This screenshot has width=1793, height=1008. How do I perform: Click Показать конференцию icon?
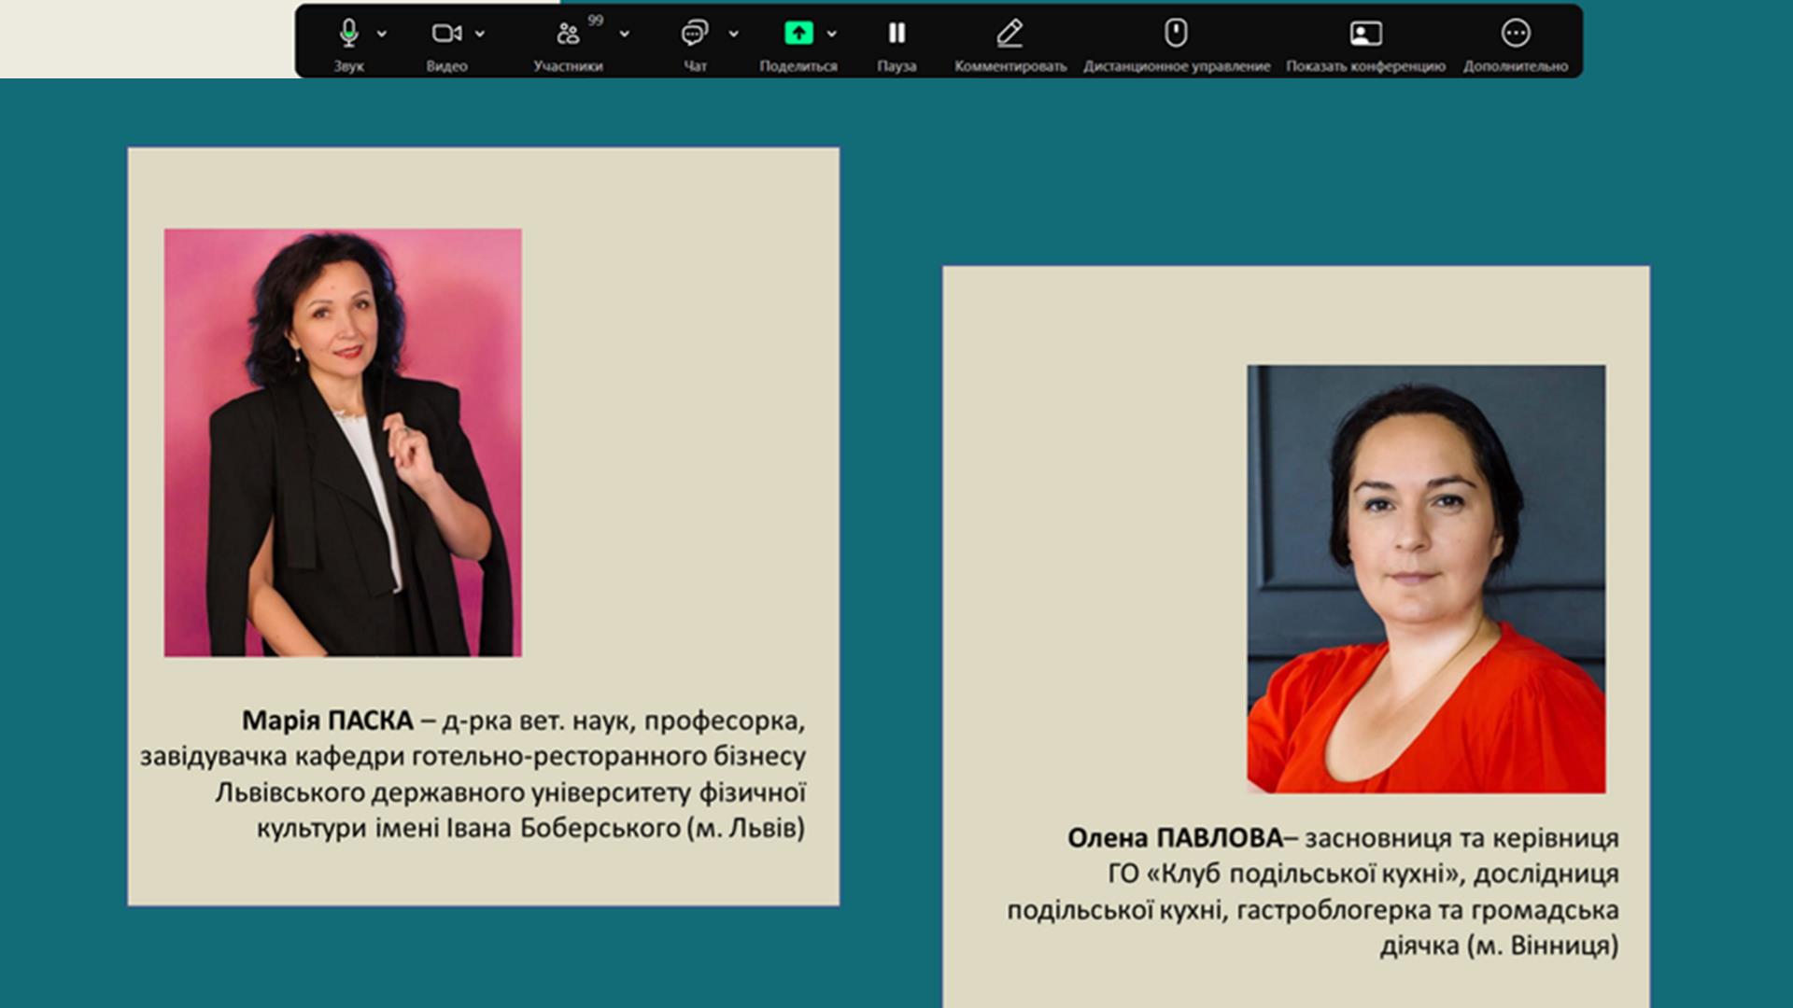coord(1365,34)
